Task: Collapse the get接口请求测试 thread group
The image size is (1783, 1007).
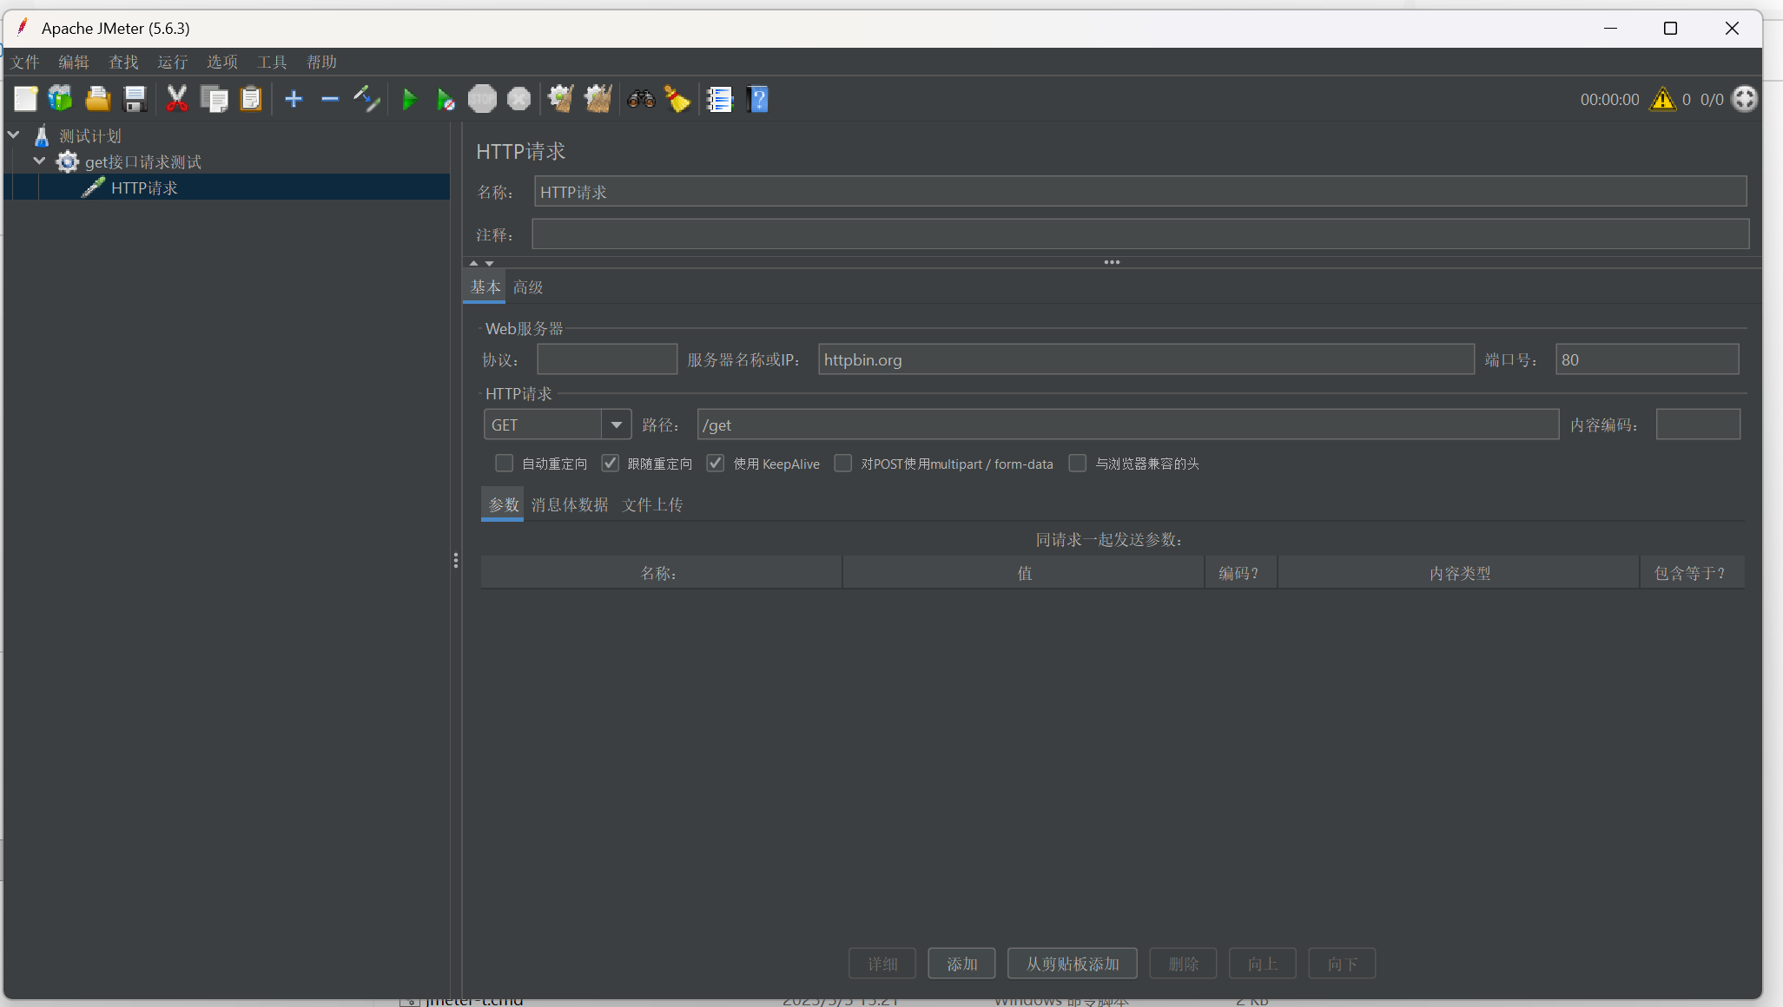Action: [39, 161]
